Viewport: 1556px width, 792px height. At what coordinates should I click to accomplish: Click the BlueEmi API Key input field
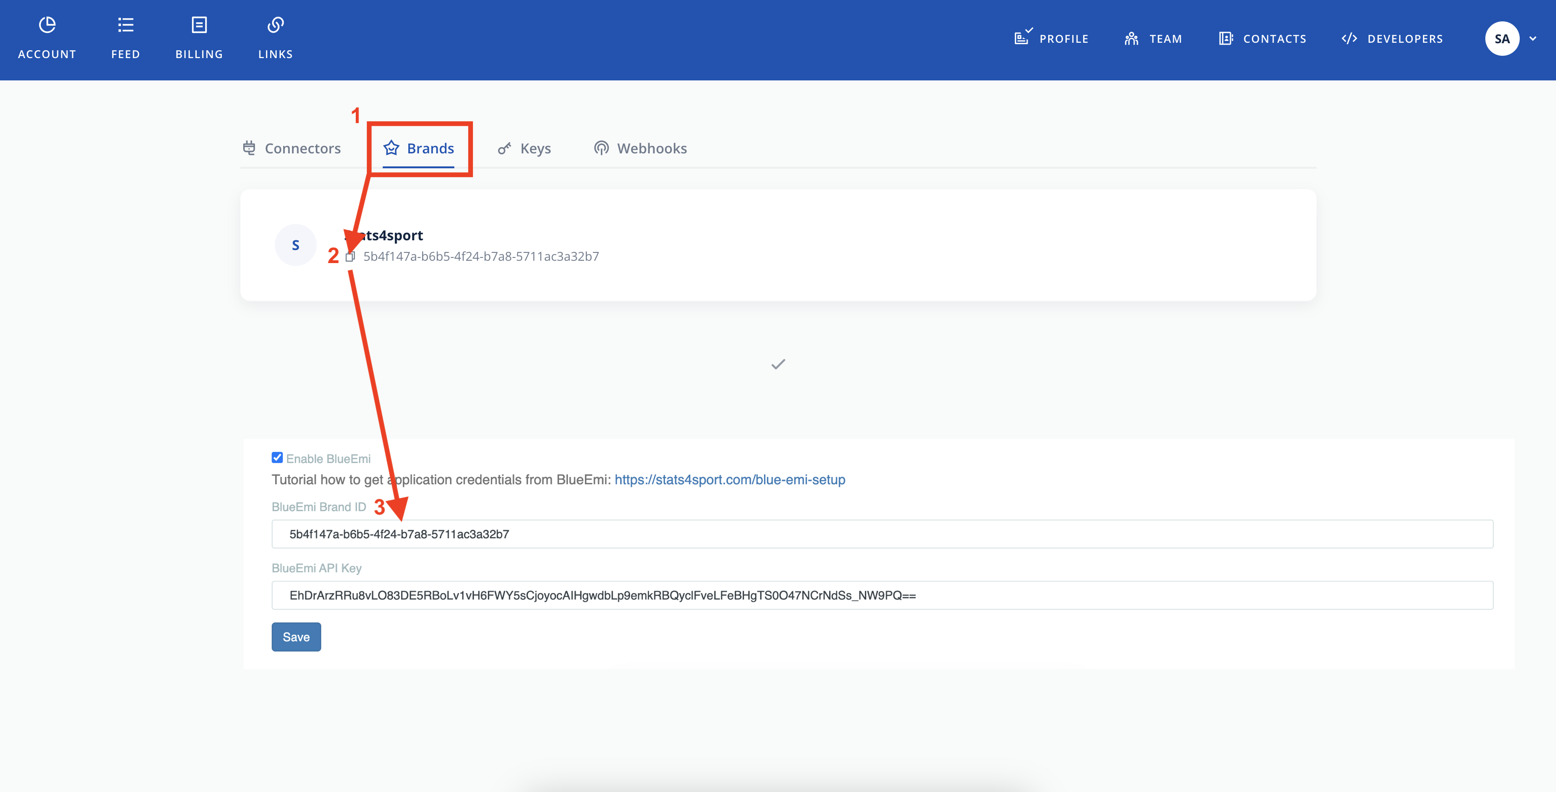[x=883, y=595]
